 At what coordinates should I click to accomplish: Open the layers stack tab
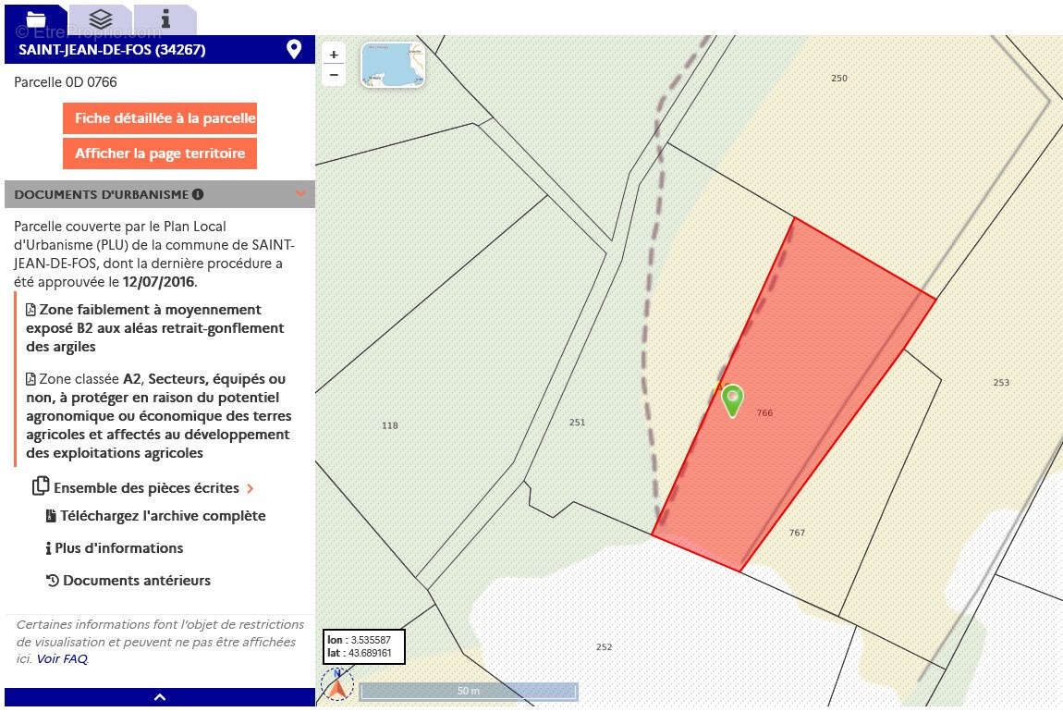coord(101,18)
